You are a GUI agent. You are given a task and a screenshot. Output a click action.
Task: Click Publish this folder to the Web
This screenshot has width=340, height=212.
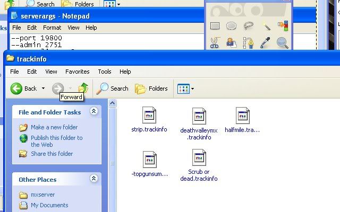click(x=57, y=141)
